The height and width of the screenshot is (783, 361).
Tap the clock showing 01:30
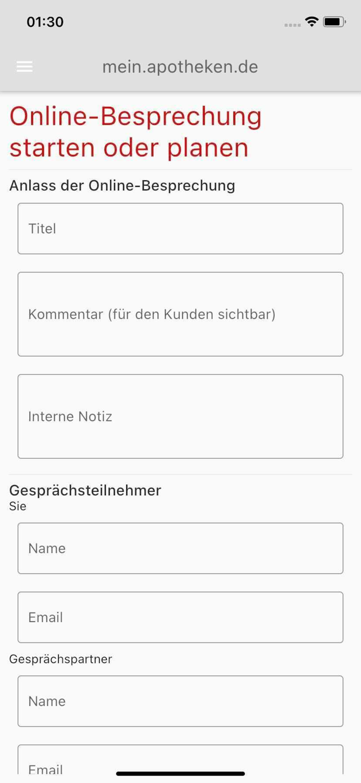click(x=45, y=22)
